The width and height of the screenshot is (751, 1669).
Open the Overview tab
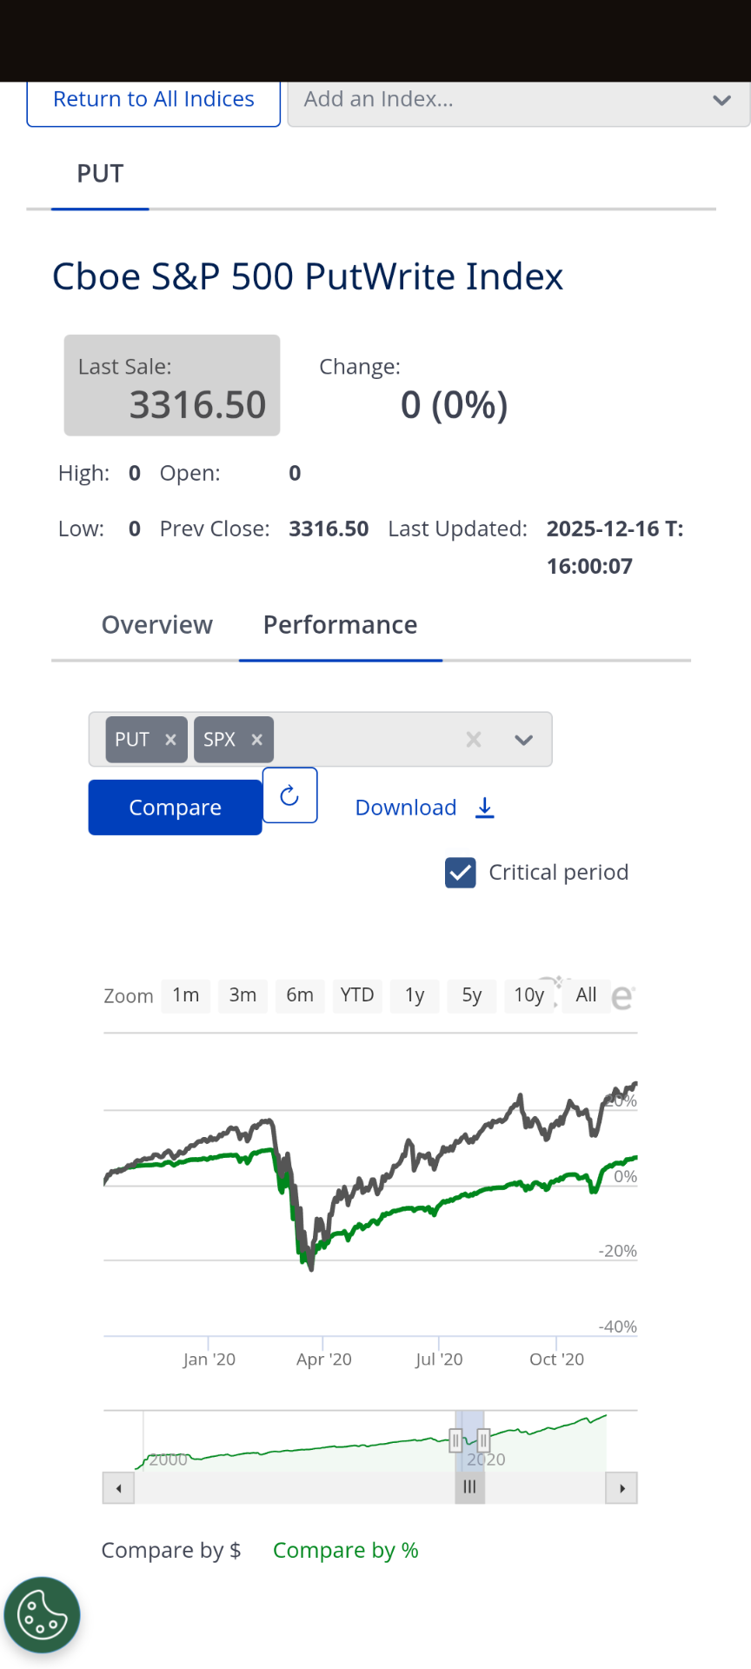point(157,625)
